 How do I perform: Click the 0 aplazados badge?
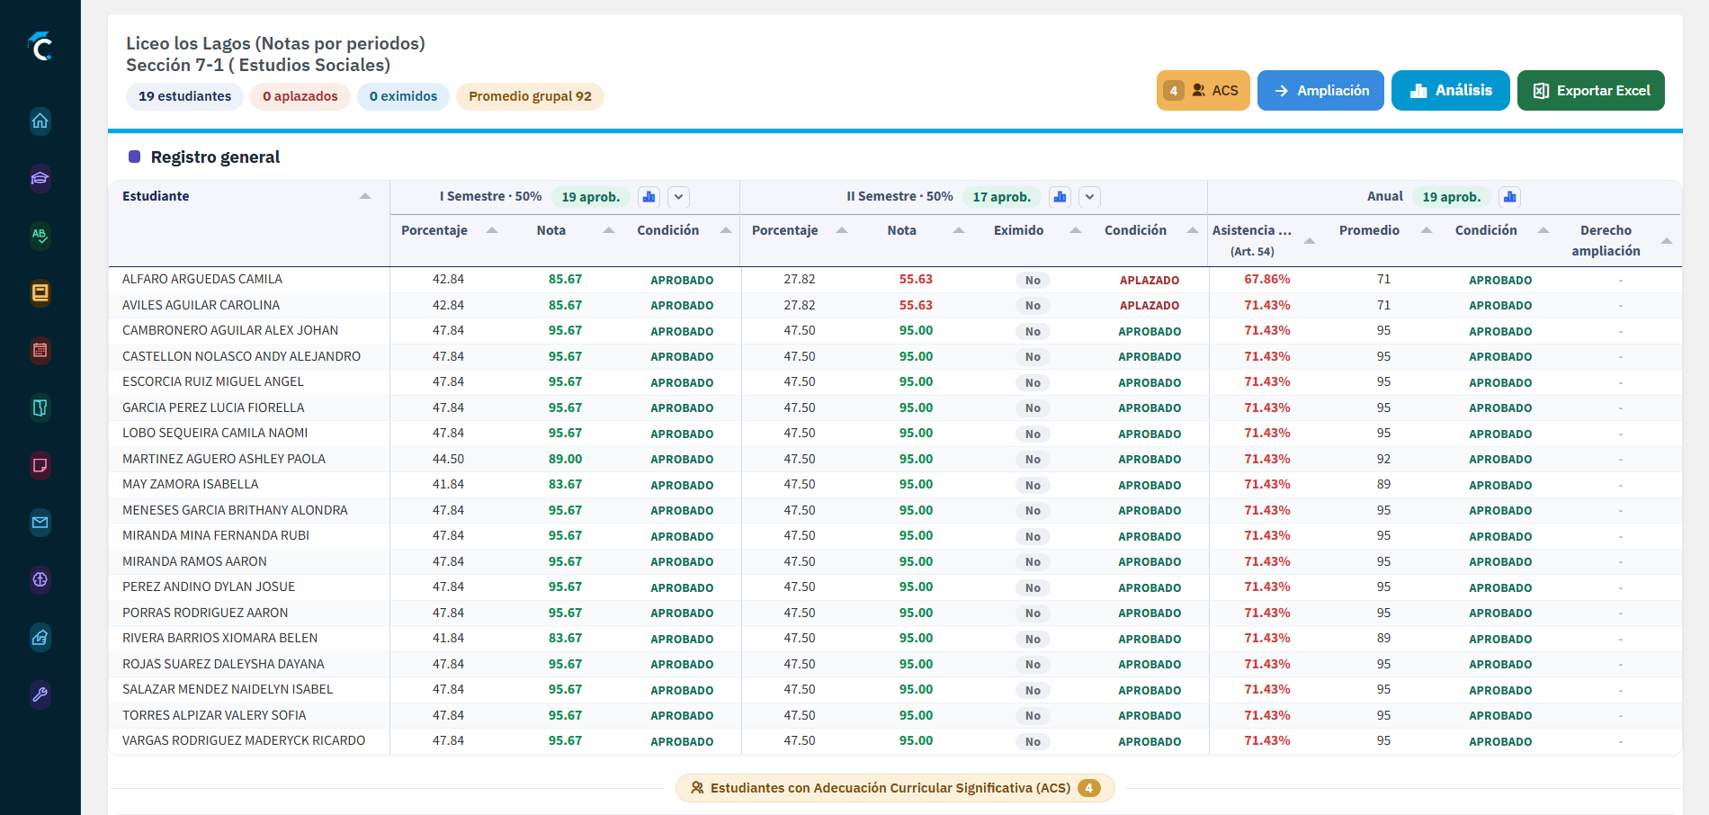click(300, 96)
